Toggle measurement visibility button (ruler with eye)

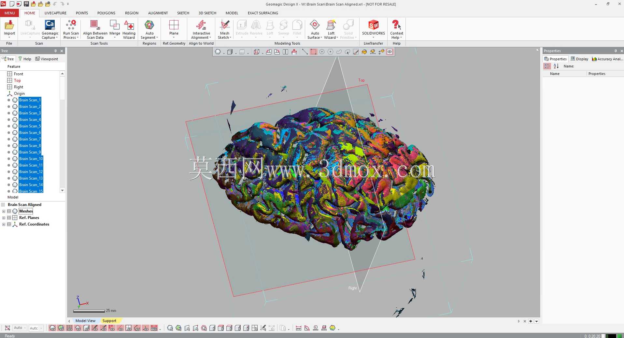(154, 328)
